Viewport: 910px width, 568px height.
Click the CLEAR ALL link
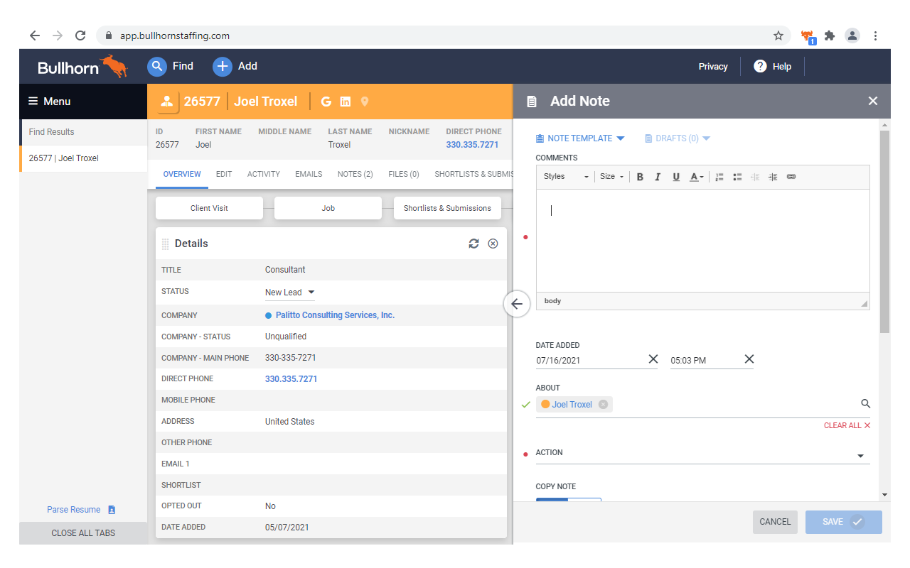point(847,425)
